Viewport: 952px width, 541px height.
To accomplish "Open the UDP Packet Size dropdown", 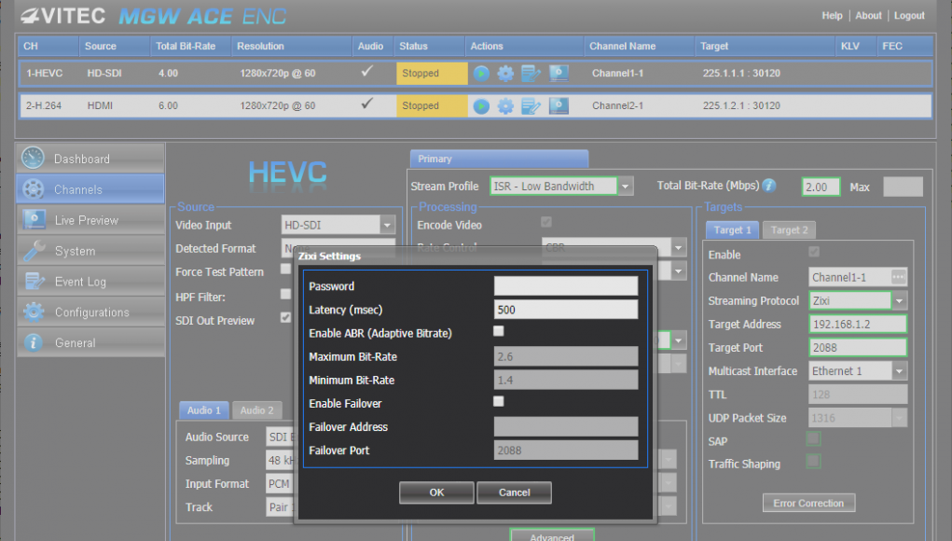I will click(858, 418).
